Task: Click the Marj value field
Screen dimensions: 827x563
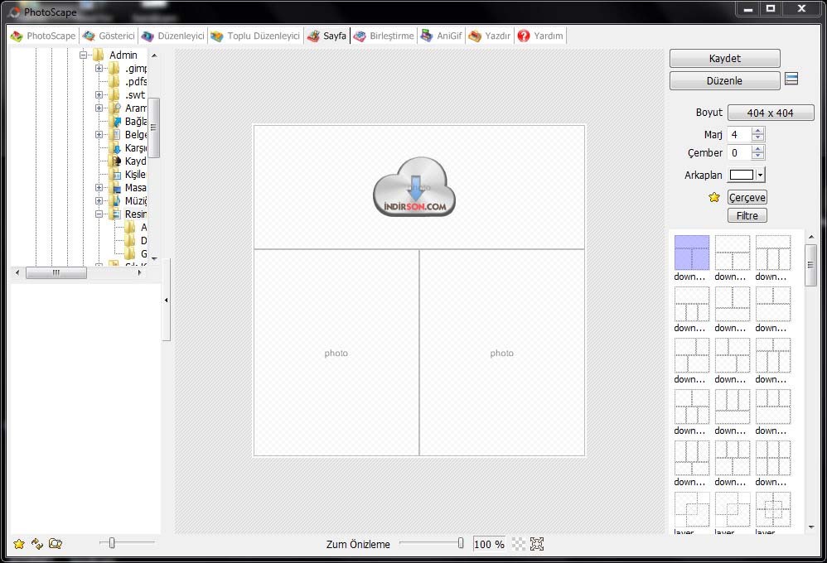Action: click(739, 134)
